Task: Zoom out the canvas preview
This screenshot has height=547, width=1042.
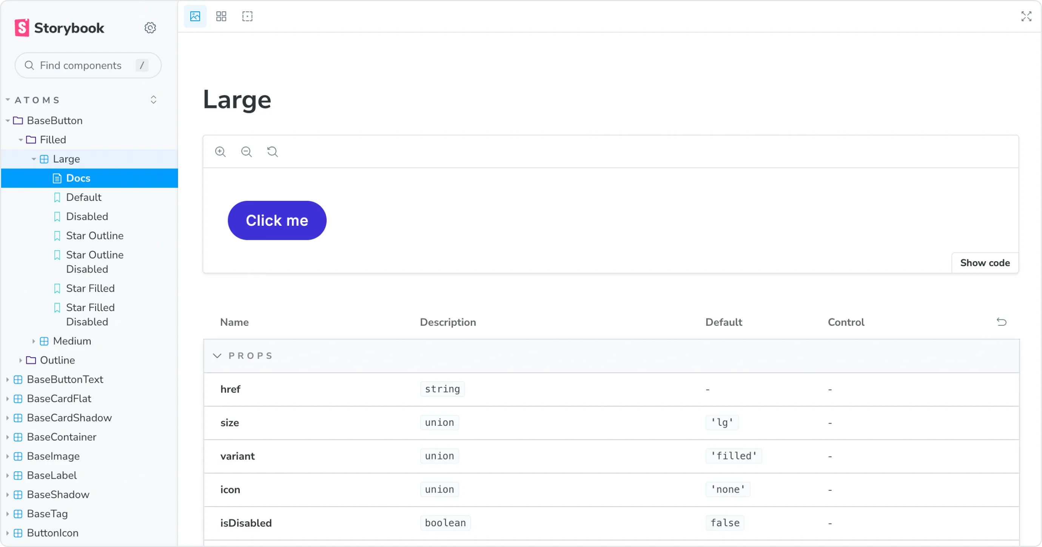Action: tap(246, 152)
